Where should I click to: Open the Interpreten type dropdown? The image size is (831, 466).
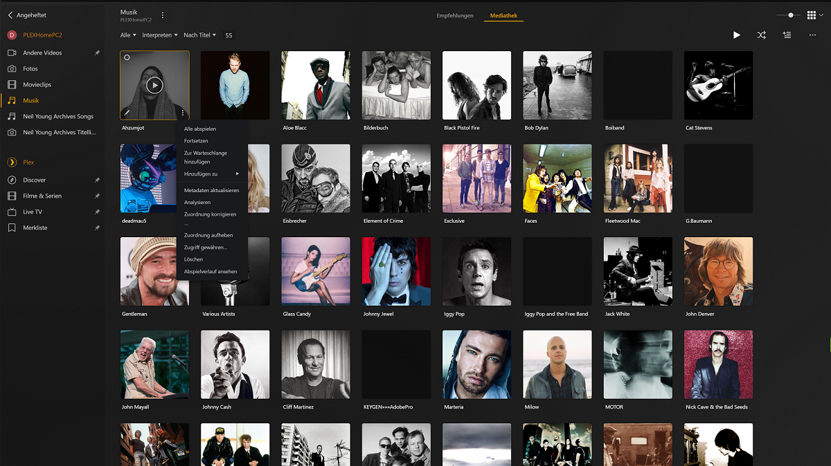pos(159,35)
